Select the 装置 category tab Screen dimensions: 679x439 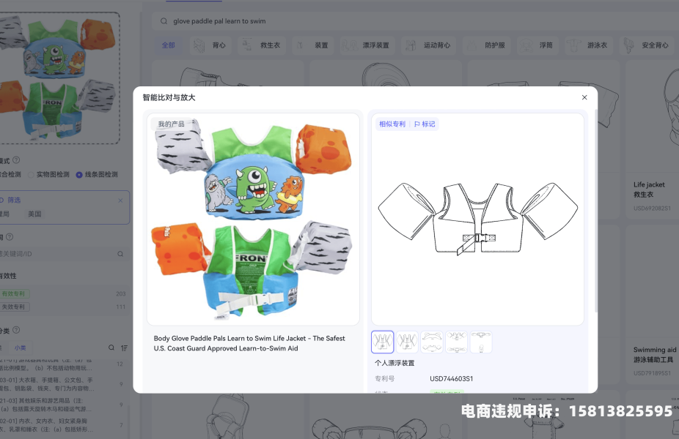click(x=312, y=45)
